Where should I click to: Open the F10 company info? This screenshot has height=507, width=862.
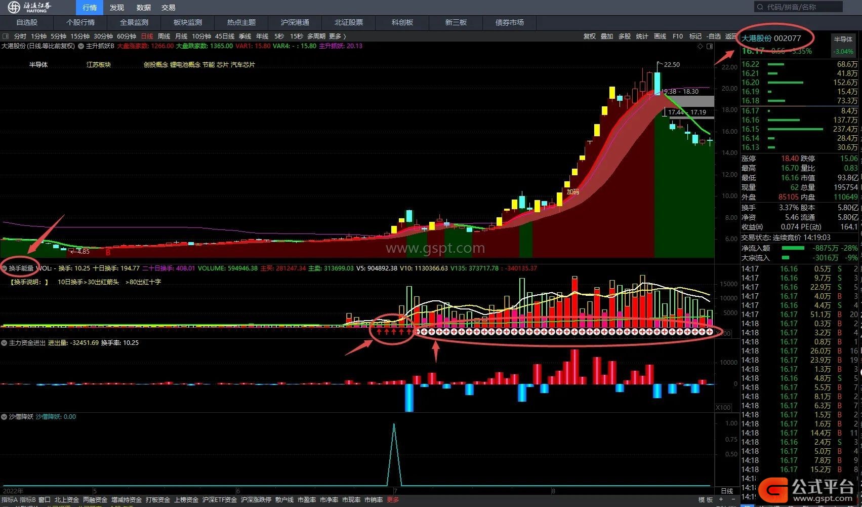coord(678,36)
